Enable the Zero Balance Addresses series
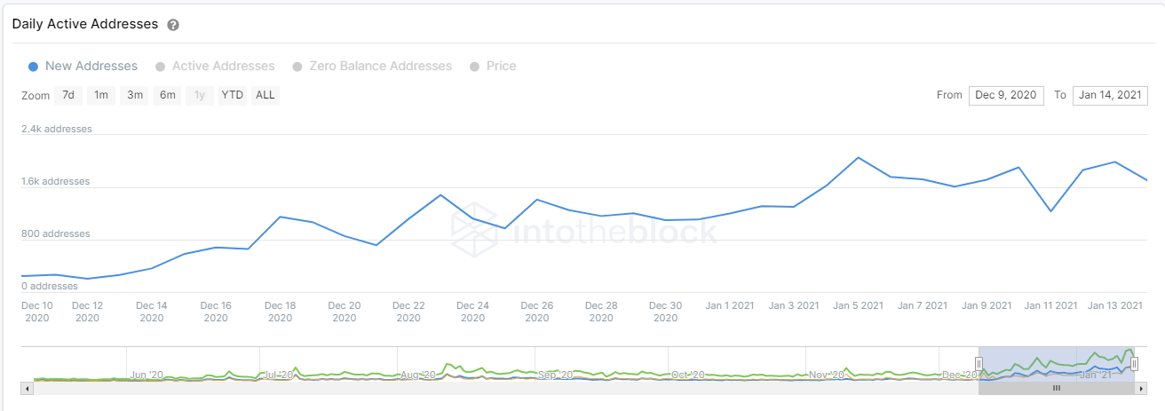Screen dimensions: 1165x411 (372, 66)
